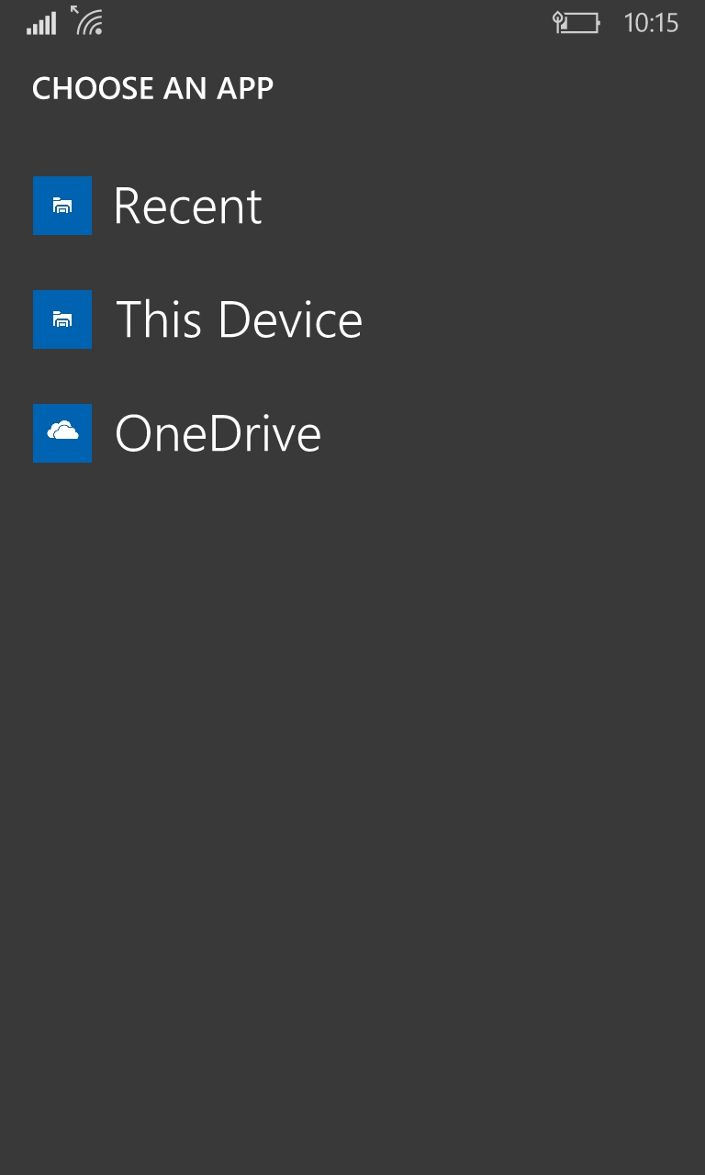Click the blue folder icon beside Recent
705x1175 pixels.
tap(62, 206)
